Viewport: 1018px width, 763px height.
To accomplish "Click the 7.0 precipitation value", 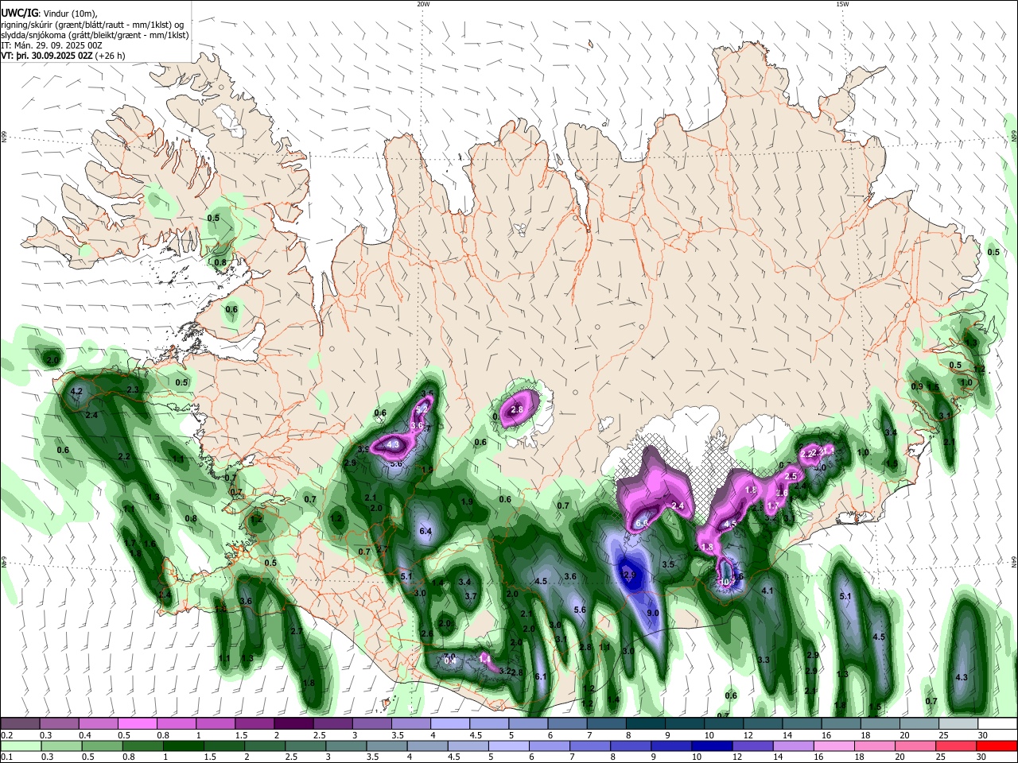I will coord(449,657).
